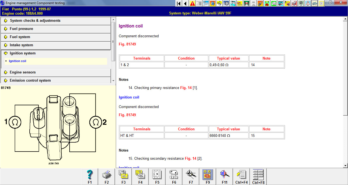Click the red warning triangle toolbar icon
The height and width of the screenshot is (185, 348).
[192, 3]
